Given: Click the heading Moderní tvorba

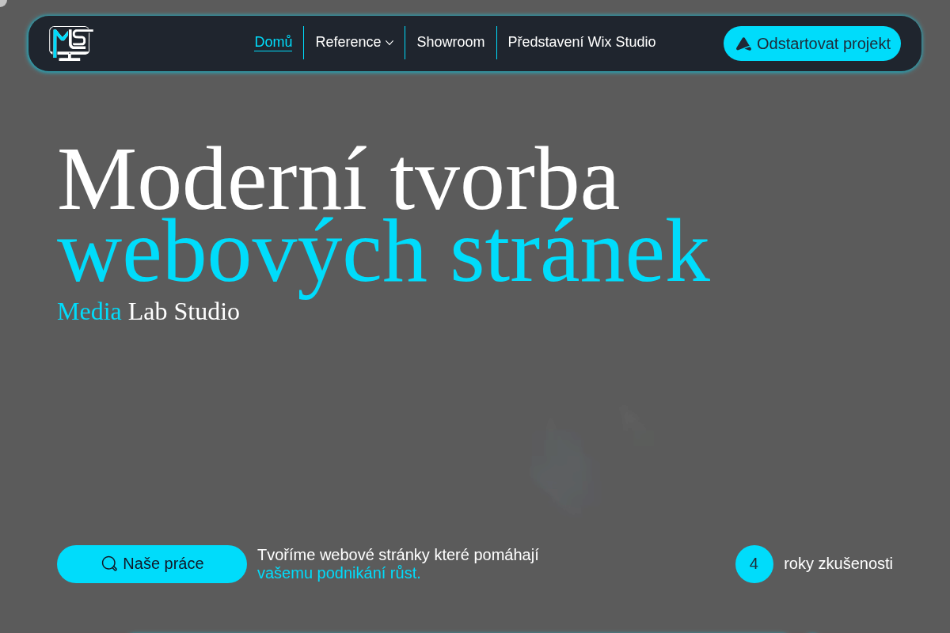Looking at the screenshot, I should coord(338,179).
